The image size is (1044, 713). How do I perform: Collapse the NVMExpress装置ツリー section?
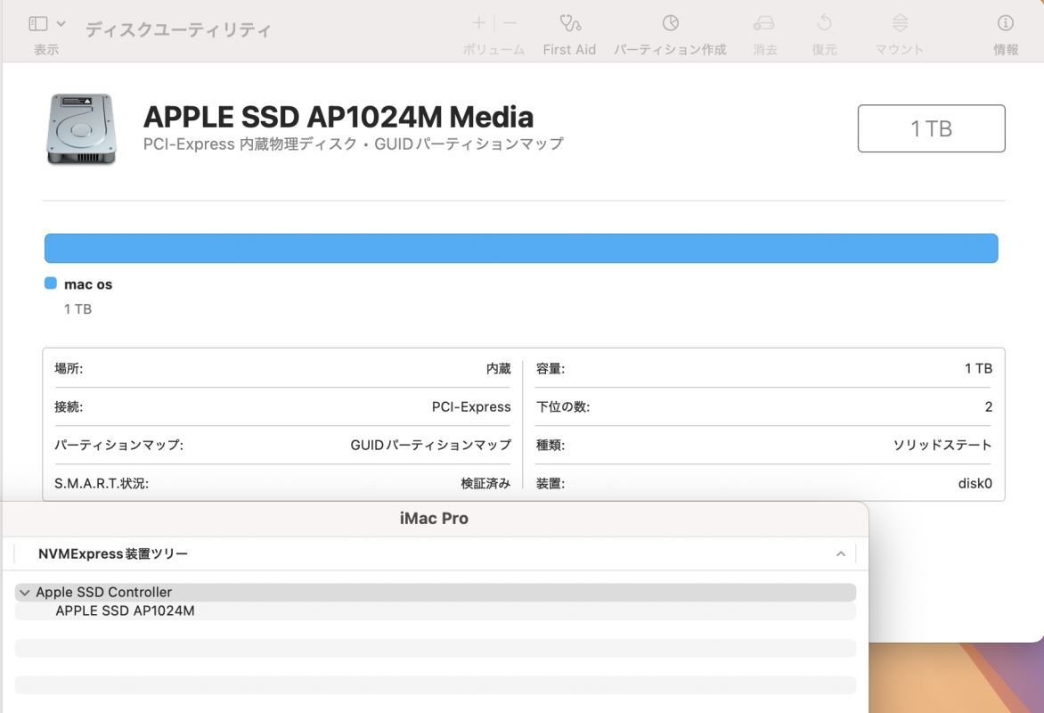(839, 553)
